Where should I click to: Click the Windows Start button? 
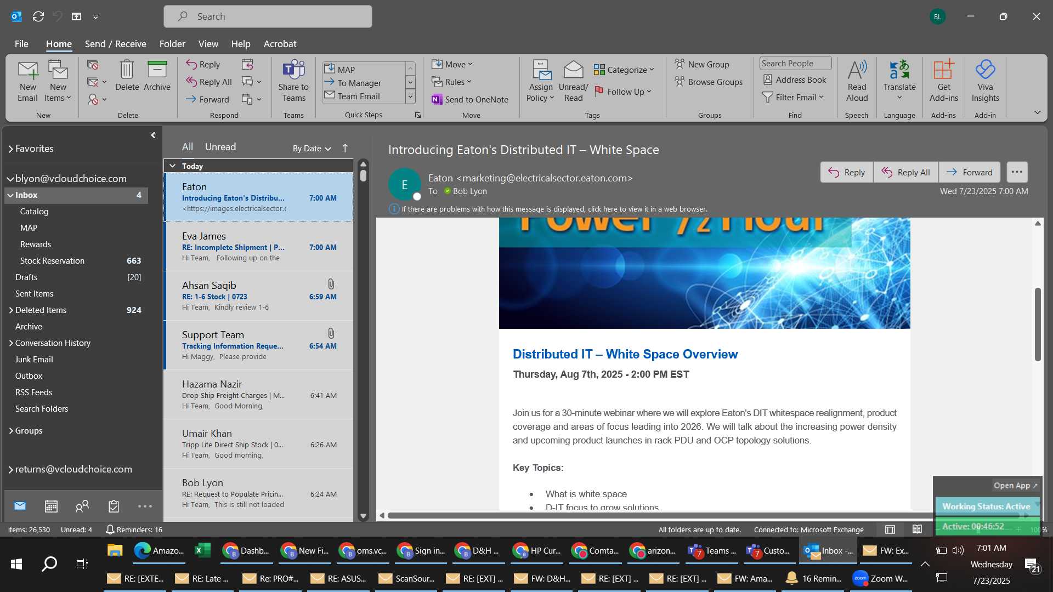tap(16, 563)
